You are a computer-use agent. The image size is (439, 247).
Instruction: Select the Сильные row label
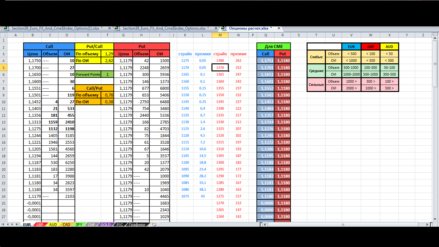(316, 84)
